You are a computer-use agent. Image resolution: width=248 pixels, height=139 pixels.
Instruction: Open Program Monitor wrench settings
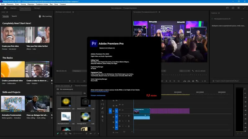pos(193,71)
